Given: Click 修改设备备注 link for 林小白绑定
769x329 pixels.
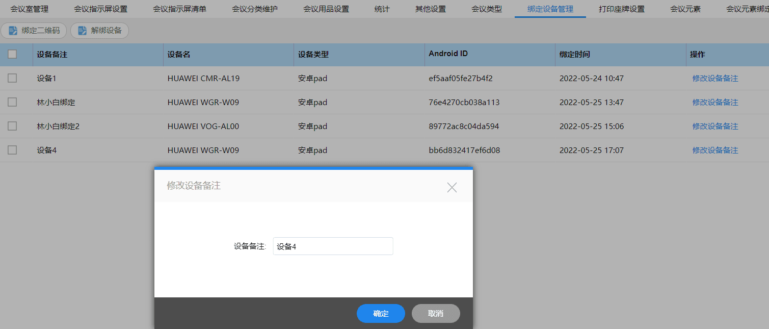Looking at the screenshot, I should pyautogui.click(x=715, y=103).
